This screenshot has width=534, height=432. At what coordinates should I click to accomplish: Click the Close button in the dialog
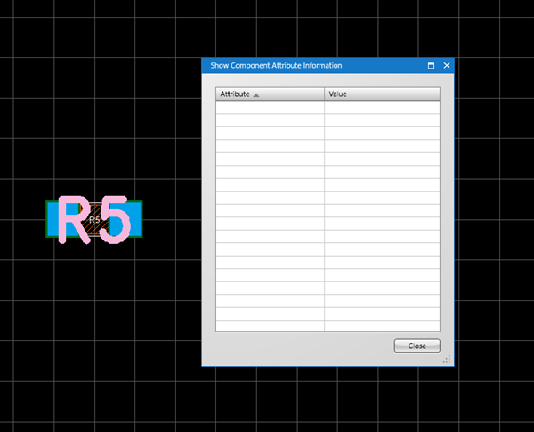click(x=417, y=346)
